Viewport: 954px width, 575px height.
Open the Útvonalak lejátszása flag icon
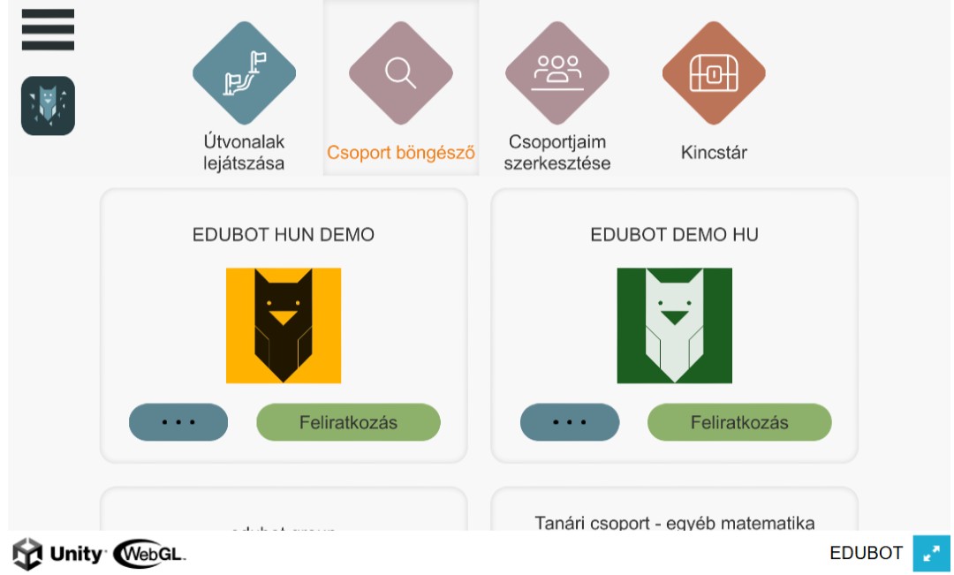(x=244, y=73)
